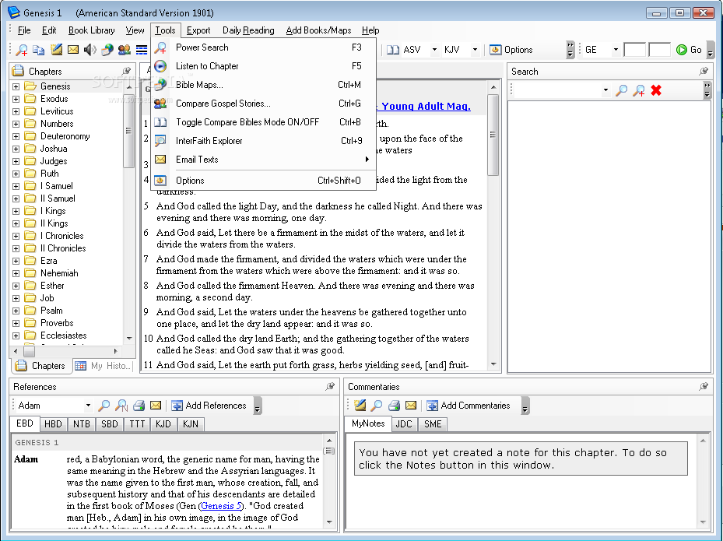Screen dimensions: 723x541
Task: Click the speaker listen icon in toolbar
Action: (90, 50)
